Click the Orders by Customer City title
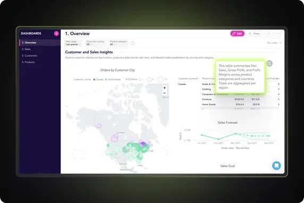Screen dimensions: 304x203 click(117, 70)
